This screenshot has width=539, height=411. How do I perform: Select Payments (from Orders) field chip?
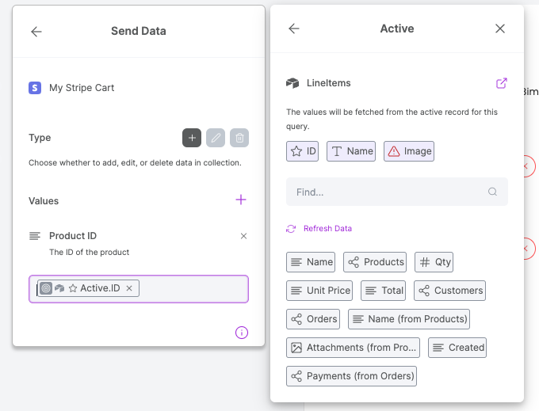351,376
